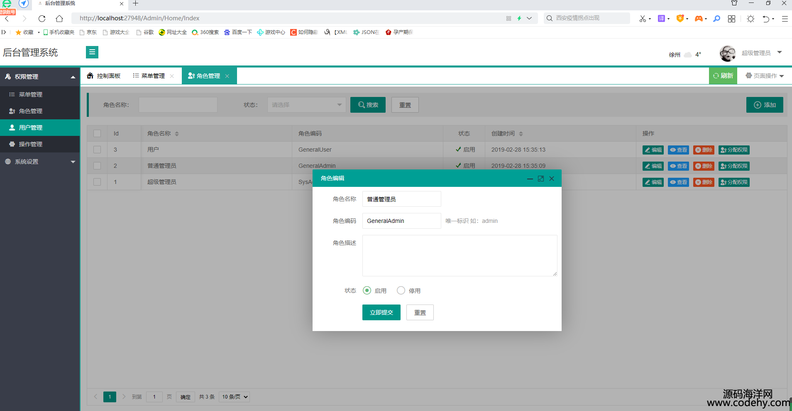Screen dimensions: 792x411
Task: Toggle the select-all checkbox in table header
Action: 97,133
